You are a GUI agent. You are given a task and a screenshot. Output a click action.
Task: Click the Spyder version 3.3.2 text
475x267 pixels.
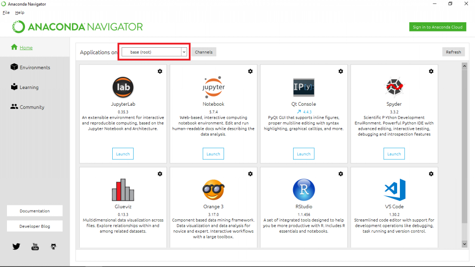[394, 112]
